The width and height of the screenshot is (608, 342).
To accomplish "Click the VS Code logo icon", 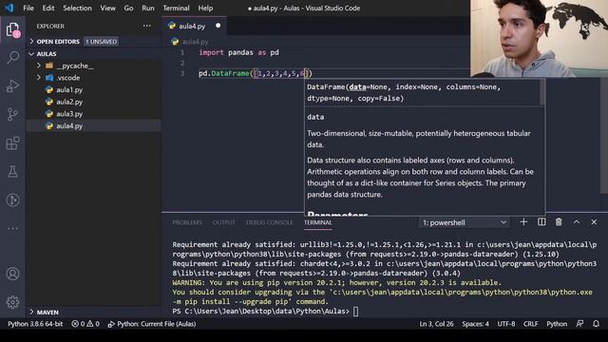I will point(9,8).
